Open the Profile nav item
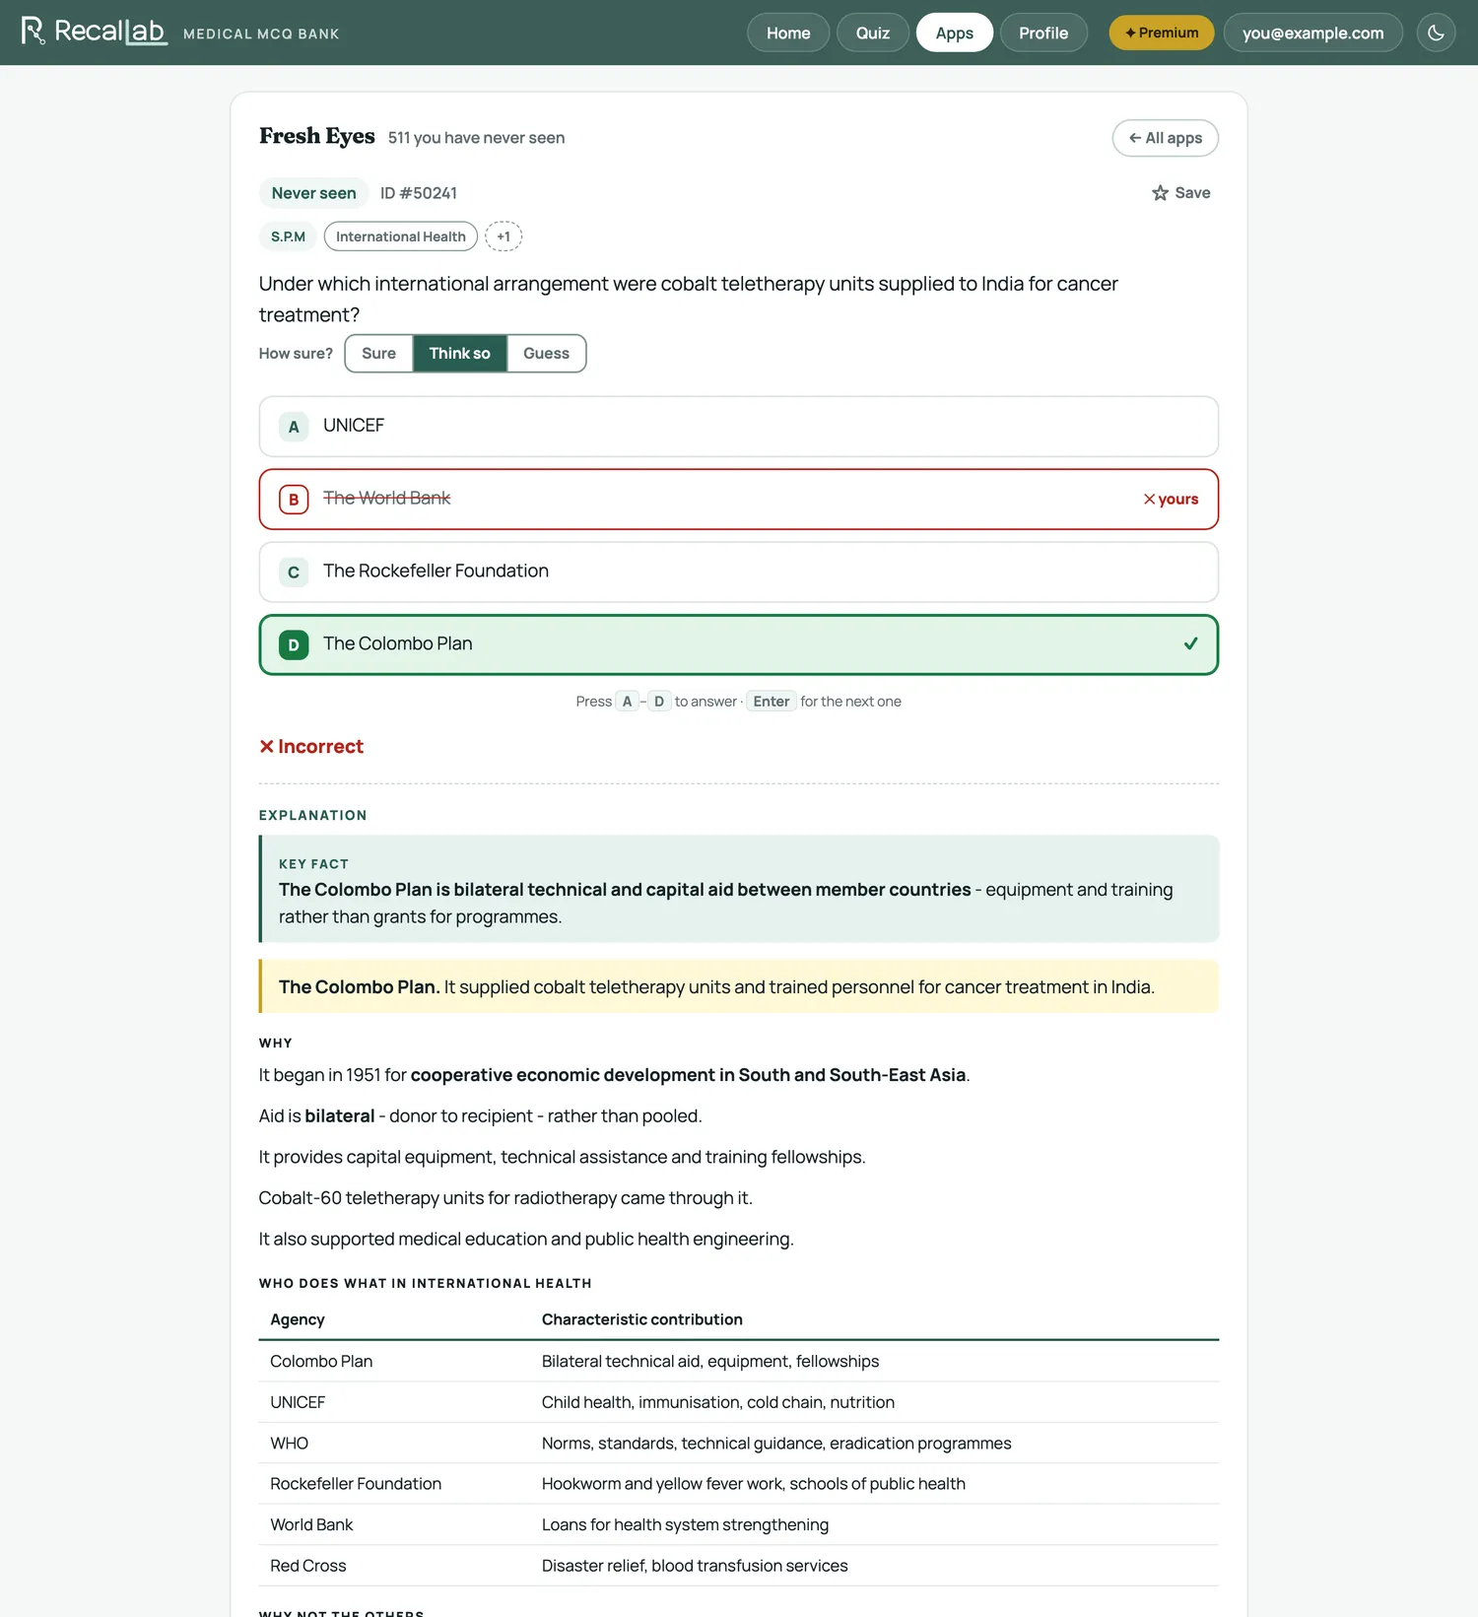Image resolution: width=1478 pixels, height=1617 pixels. pyautogui.click(x=1043, y=33)
